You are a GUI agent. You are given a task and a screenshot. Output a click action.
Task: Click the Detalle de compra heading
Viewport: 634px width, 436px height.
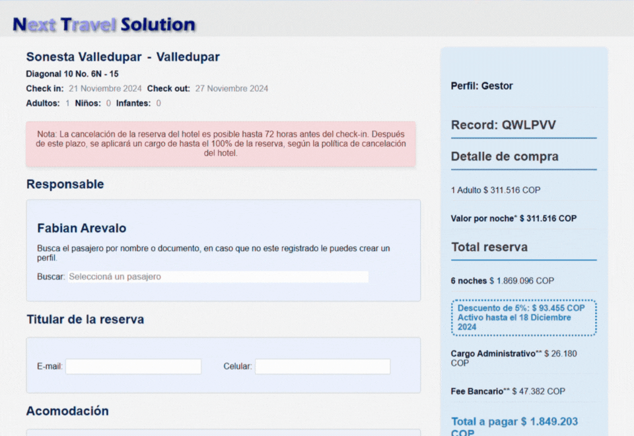click(x=505, y=157)
